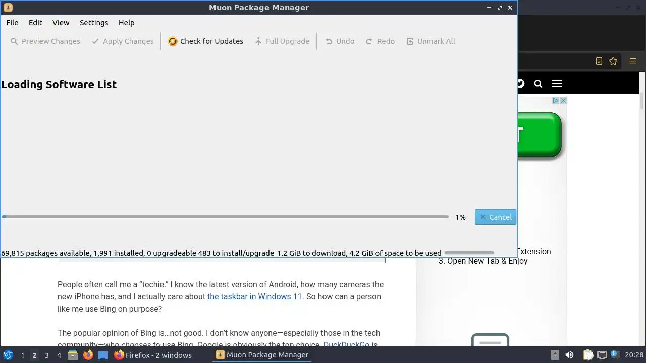Click the clock showing 20:28
The width and height of the screenshot is (646, 363).
coord(634,355)
